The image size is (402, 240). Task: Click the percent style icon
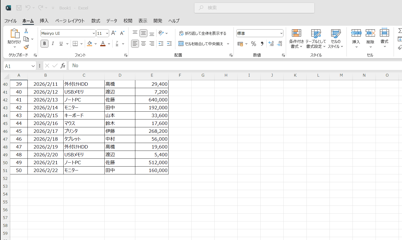coord(253,44)
